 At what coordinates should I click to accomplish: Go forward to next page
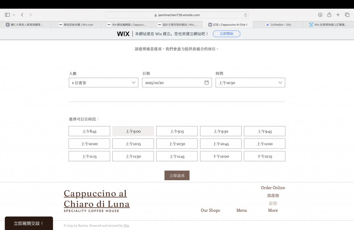[x=31, y=15]
